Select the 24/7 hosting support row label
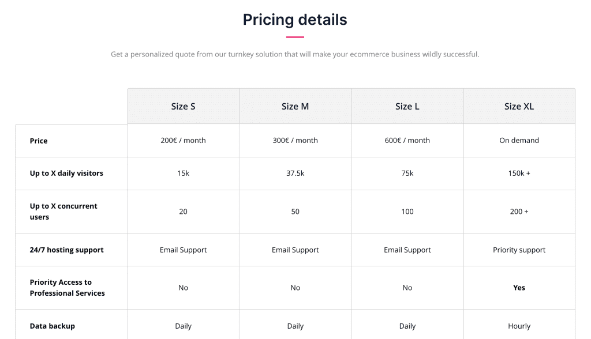The image size is (591, 339). point(66,250)
